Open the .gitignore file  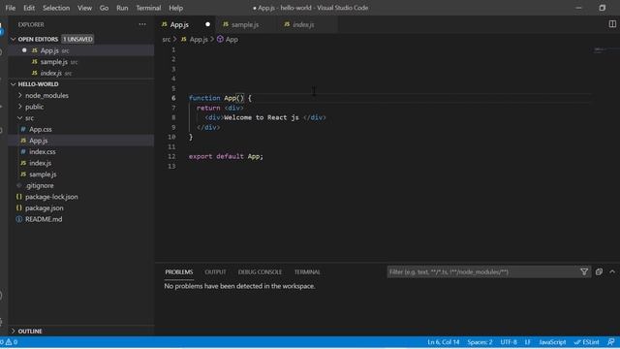(x=81, y=185)
